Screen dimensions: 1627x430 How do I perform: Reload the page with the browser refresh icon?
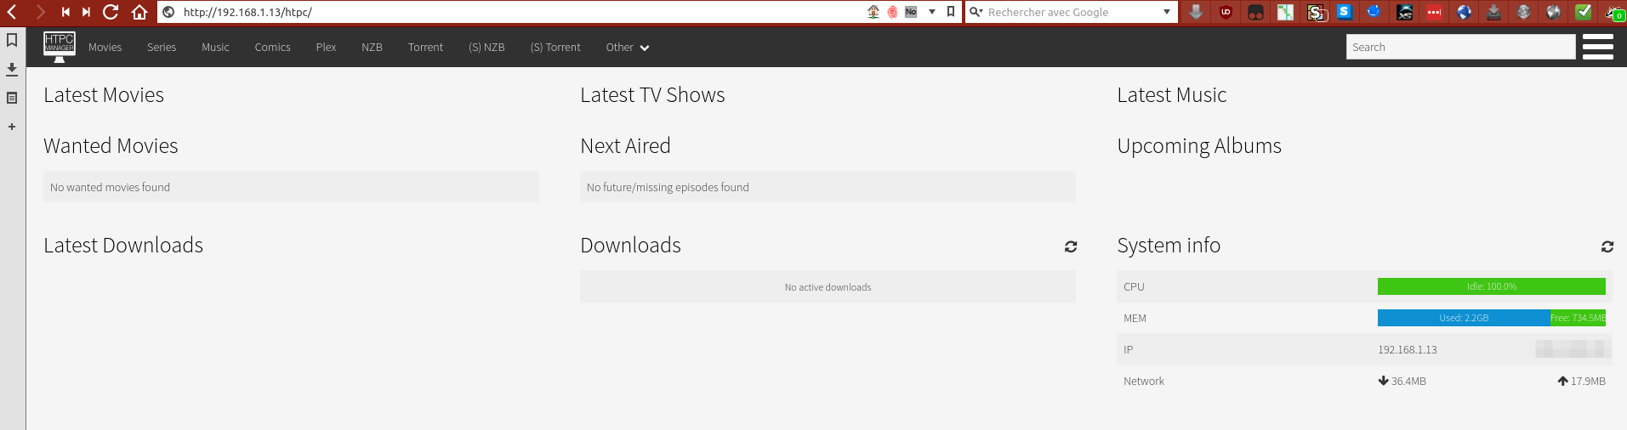[111, 12]
